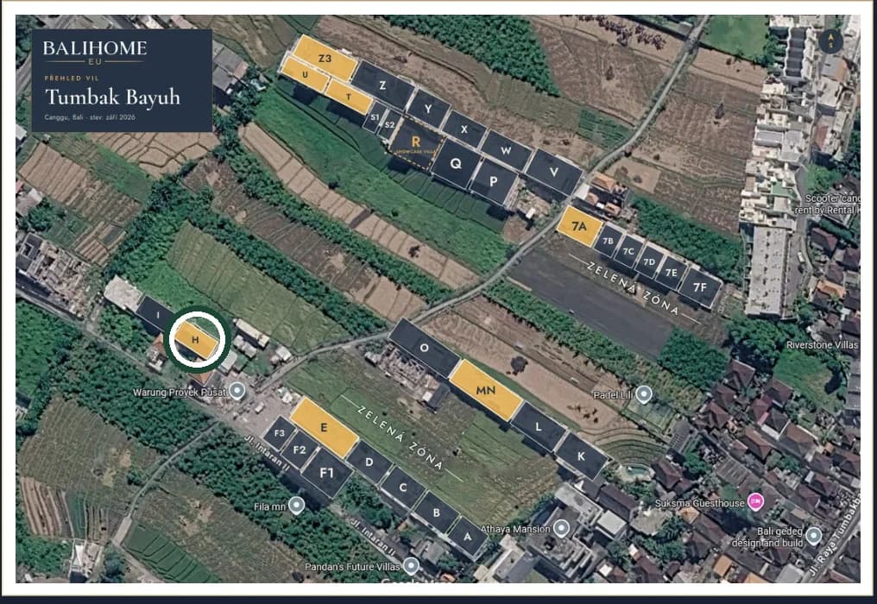Click the Tumbak Bayuh title text
Image resolution: width=877 pixels, height=604 pixels.
coord(112,97)
